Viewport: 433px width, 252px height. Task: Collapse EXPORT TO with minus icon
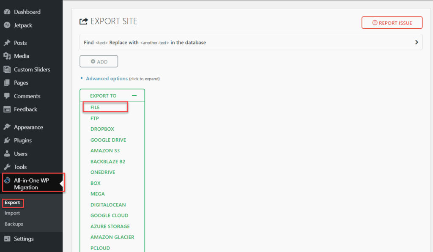134,96
